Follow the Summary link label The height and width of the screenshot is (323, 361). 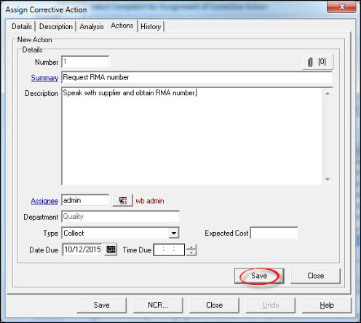click(x=44, y=78)
